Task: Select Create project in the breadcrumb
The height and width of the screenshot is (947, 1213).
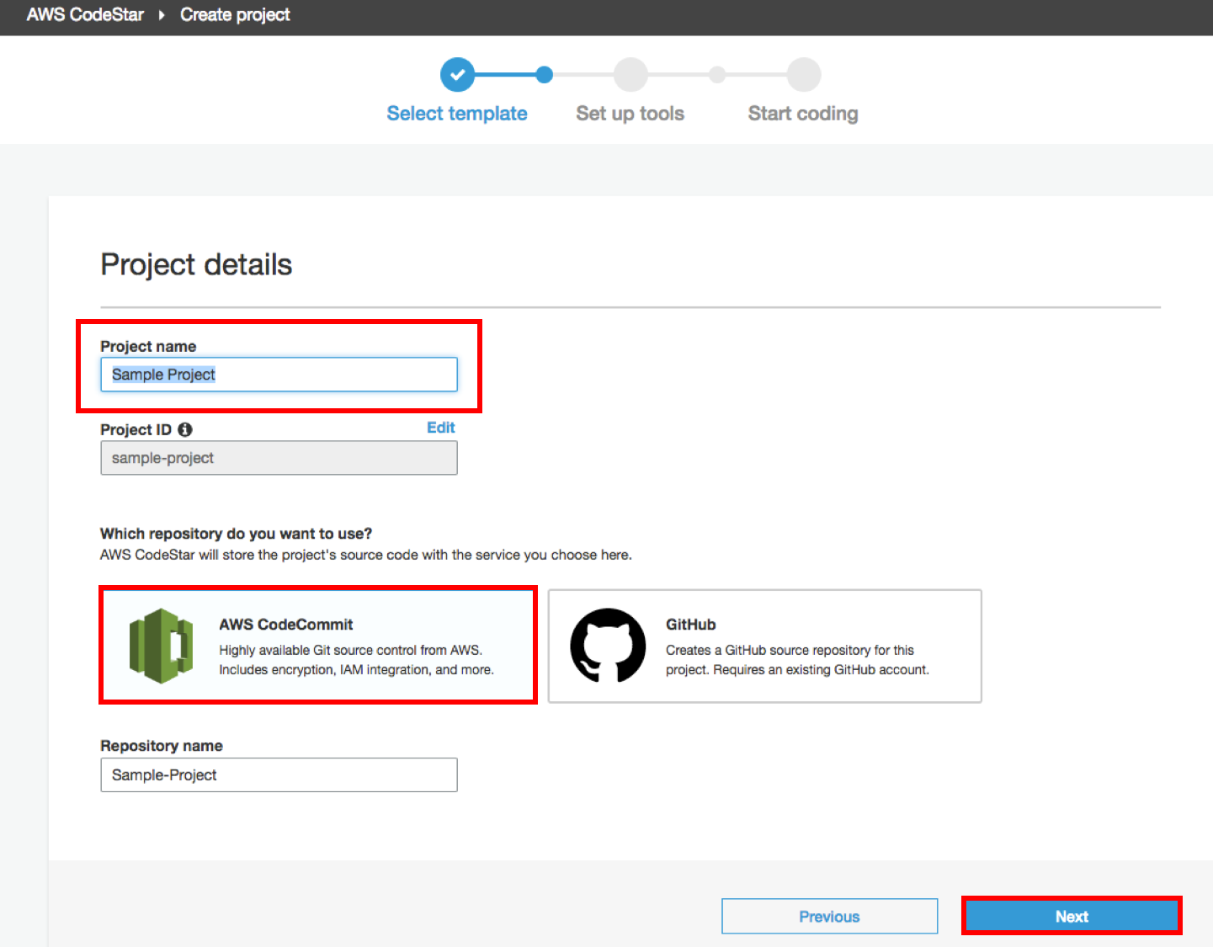Action: [x=235, y=15]
